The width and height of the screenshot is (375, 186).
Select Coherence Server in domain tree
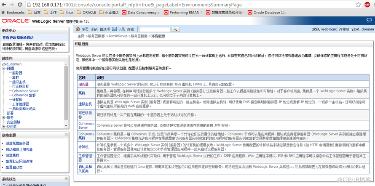[x=25, y=91]
